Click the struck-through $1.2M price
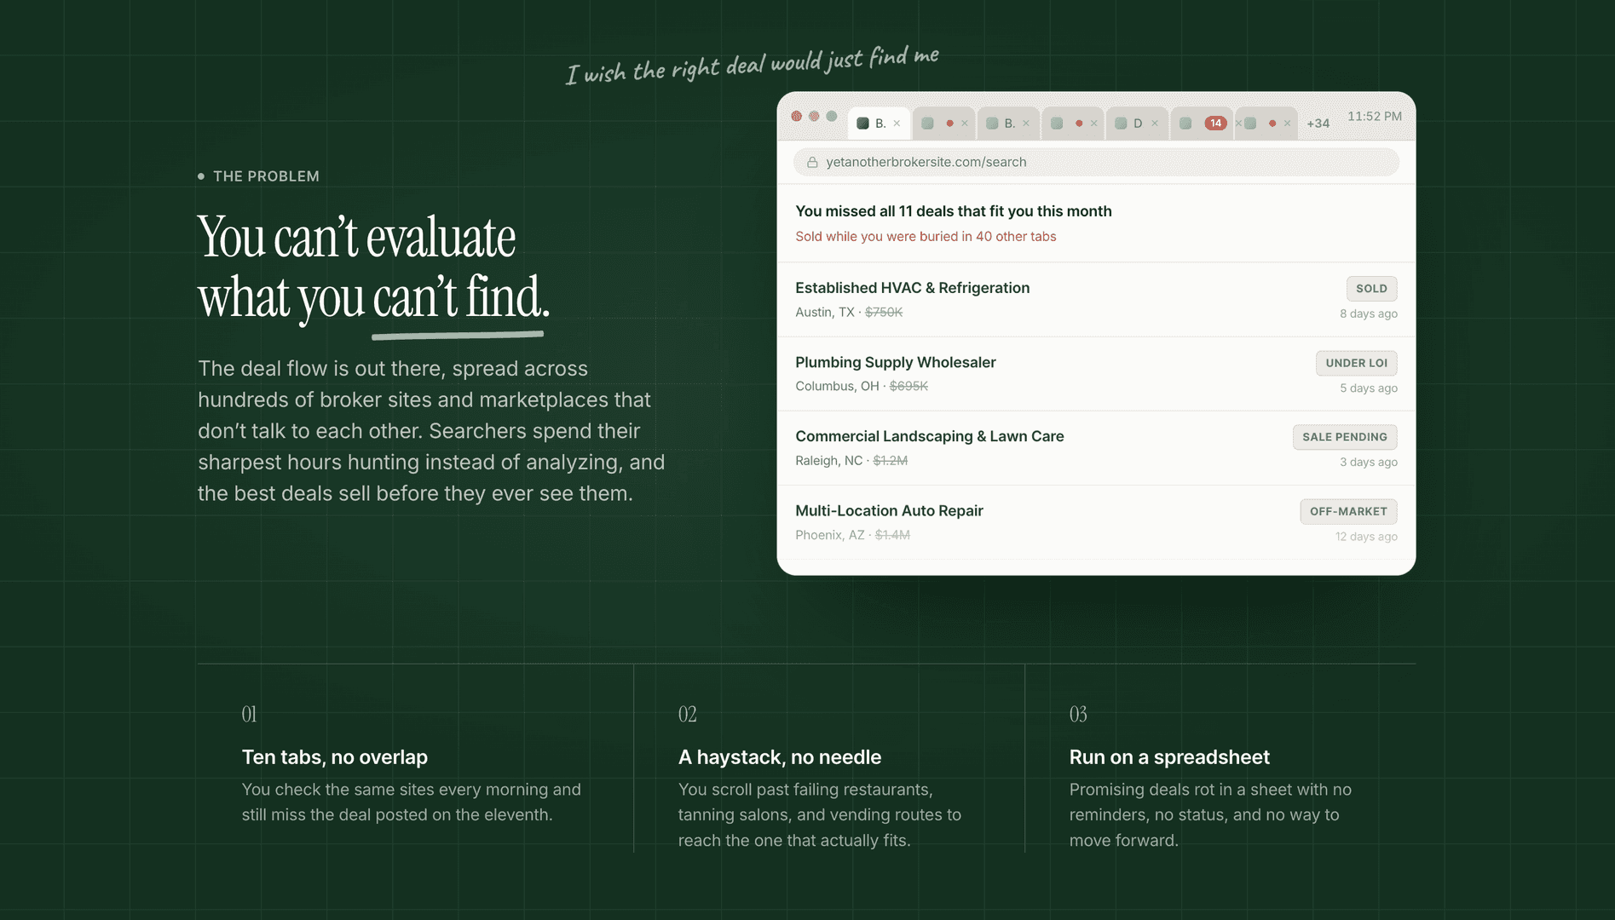The width and height of the screenshot is (1615, 920). tap(891, 461)
